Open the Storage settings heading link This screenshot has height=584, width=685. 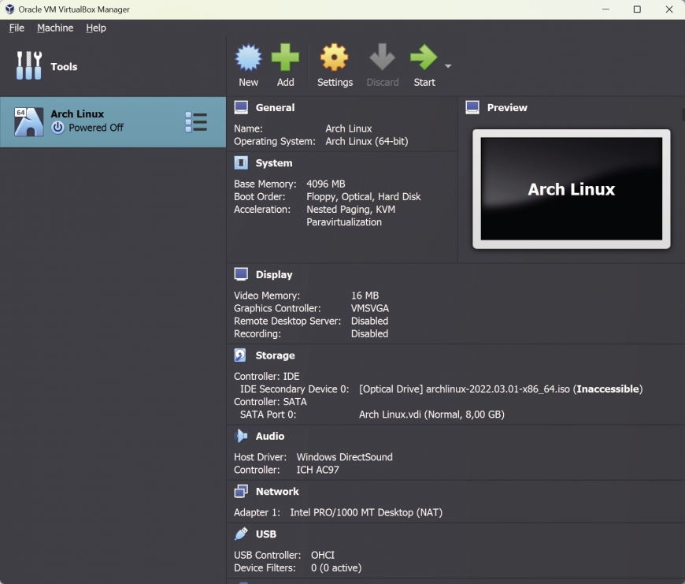[275, 355]
